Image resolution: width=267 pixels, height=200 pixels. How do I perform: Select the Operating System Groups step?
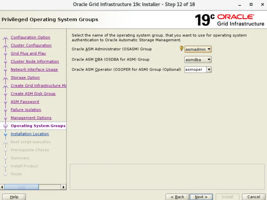38,126
